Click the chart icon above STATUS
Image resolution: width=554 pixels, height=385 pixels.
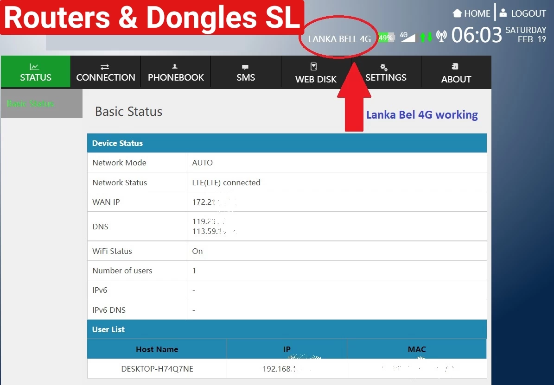(34, 66)
